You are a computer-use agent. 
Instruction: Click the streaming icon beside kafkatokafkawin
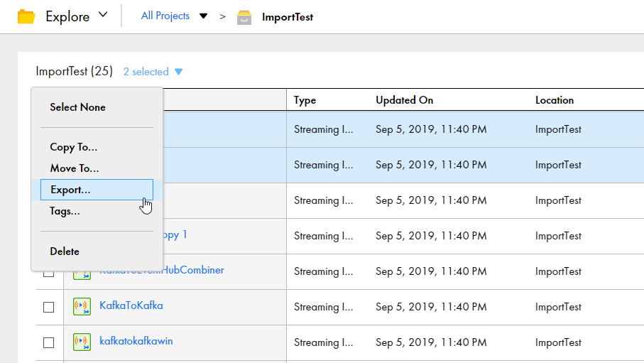click(x=82, y=342)
